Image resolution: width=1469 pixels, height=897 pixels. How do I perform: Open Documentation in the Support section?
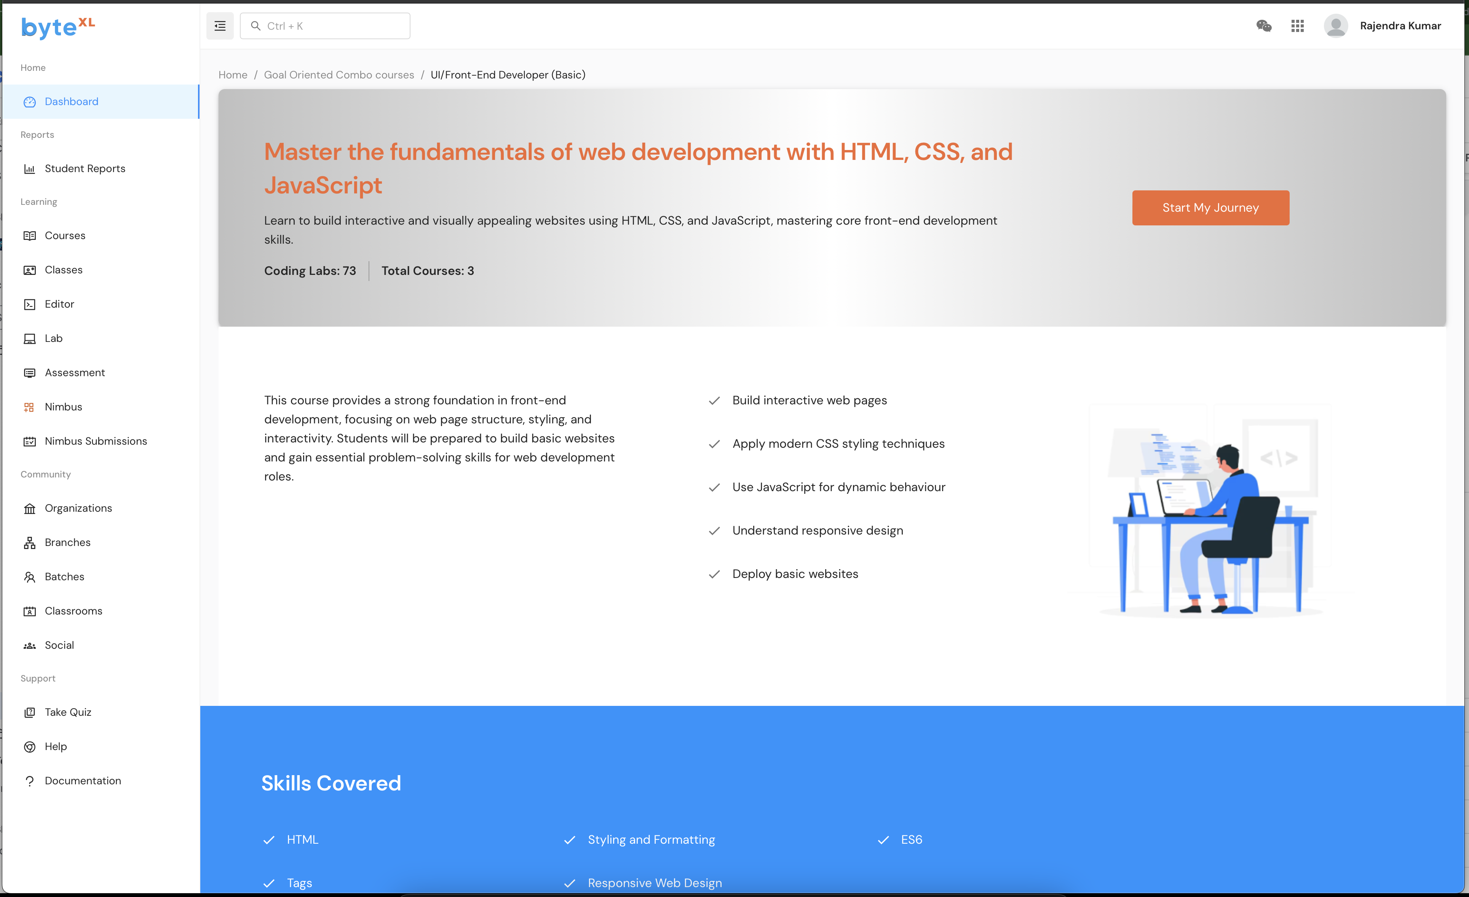tap(82, 781)
